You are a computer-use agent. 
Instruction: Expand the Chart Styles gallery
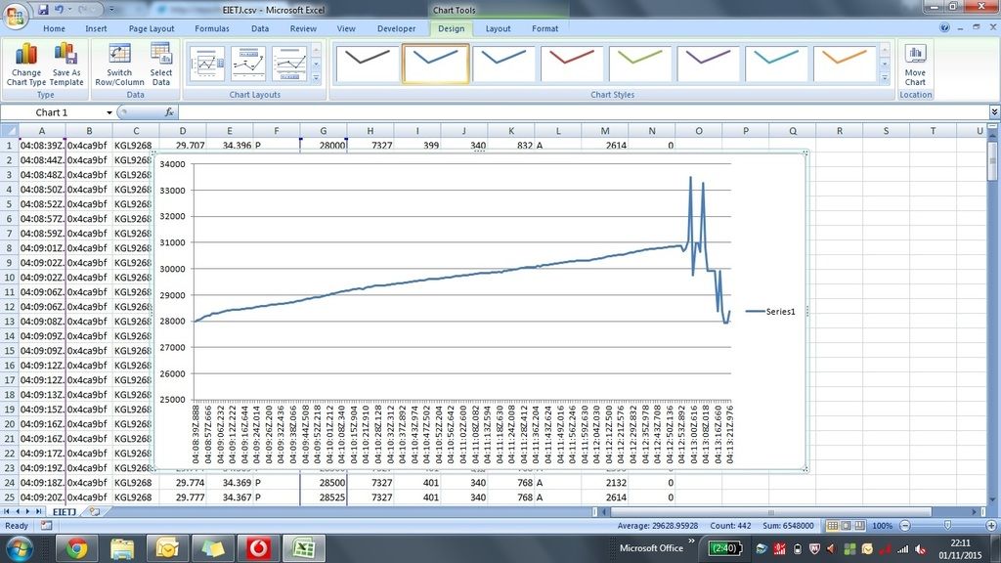[x=885, y=78]
